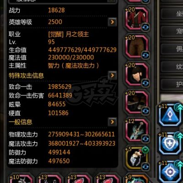Select the +5 gold-framed title slot
The height and width of the screenshot is (183, 183).
click(137, 158)
